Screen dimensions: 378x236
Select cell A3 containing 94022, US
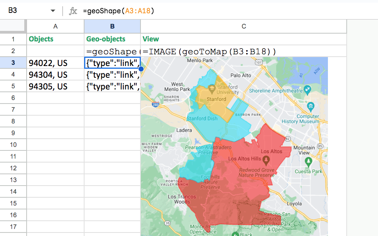click(x=55, y=63)
